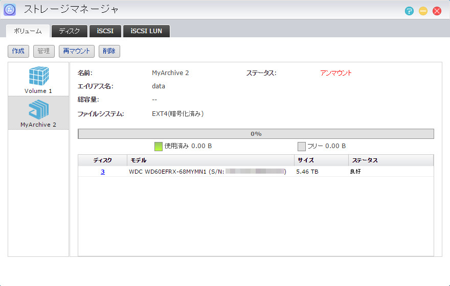Click the alias value data

pyautogui.click(x=159, y=86)
